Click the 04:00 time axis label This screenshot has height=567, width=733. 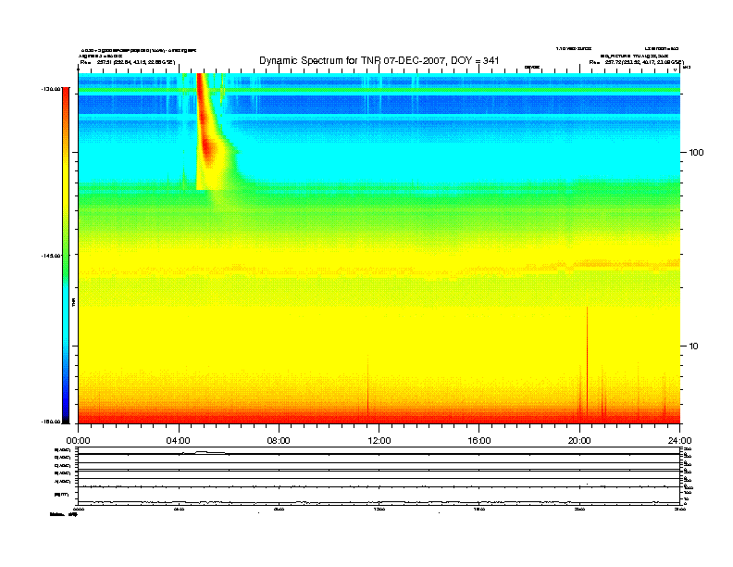[179, 441]
